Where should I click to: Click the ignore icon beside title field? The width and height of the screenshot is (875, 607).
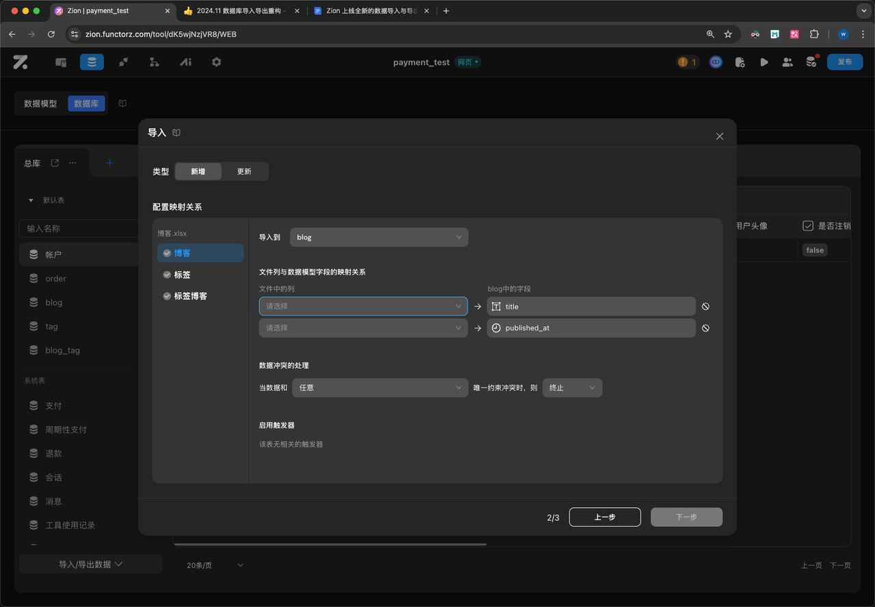[705, 307]
